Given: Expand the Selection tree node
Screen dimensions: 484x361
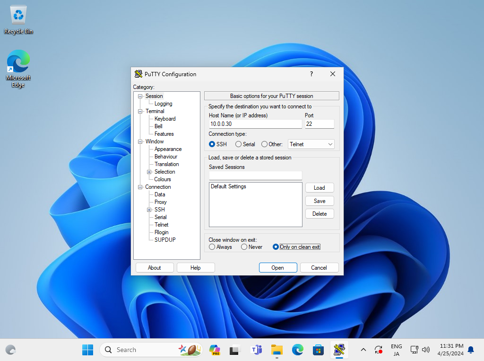Looking at the screenshot, I should (149, 172).
